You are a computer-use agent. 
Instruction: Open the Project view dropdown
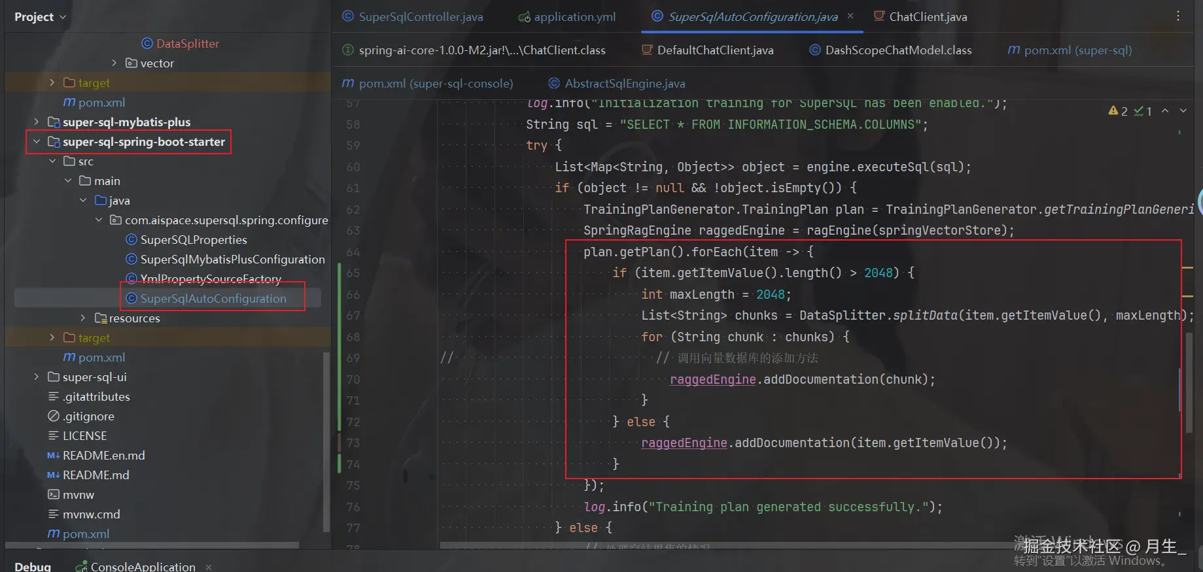(40, 17)
